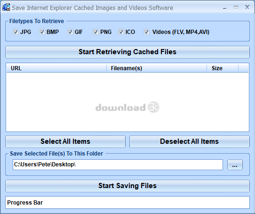Sort list by Filename(s) column header
Screen dimensions: 255x214
(157, 68)
